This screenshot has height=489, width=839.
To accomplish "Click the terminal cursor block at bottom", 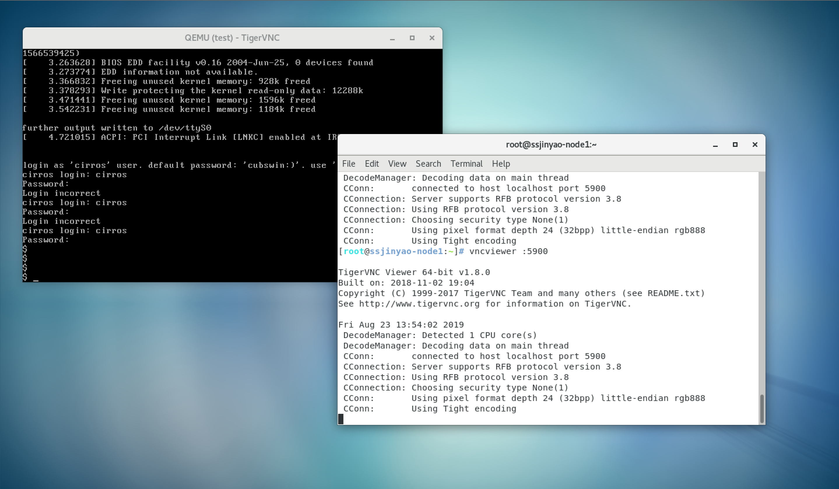I will [340, 419].
